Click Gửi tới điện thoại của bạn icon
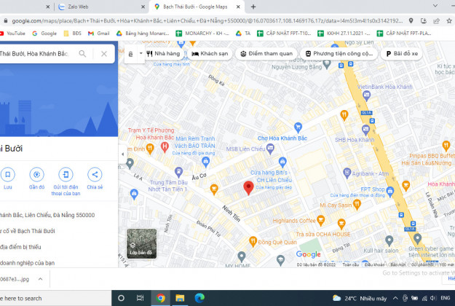The height and width of the screenshot is (306, 455). point(66,174)
